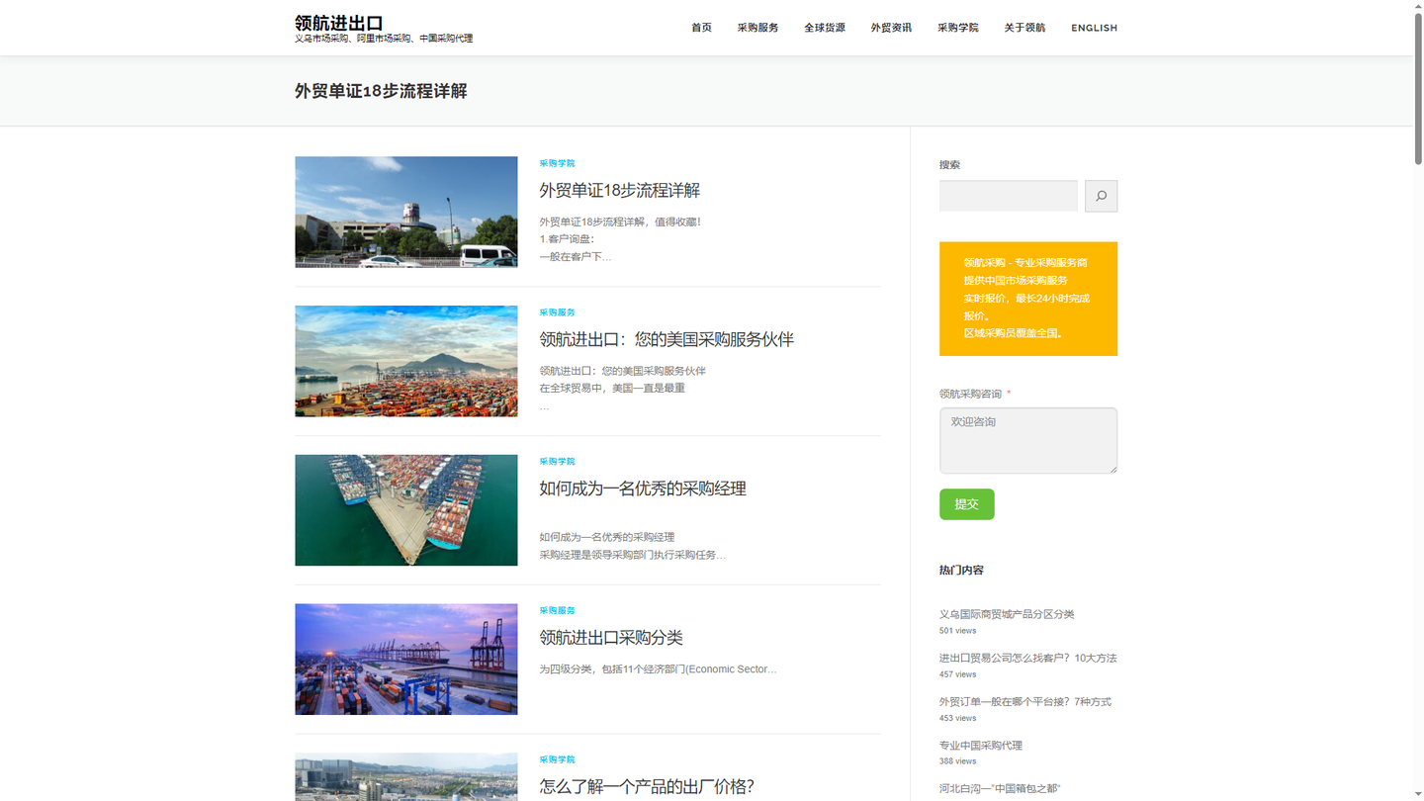The width and height of the screenshot is (1424, 801).
Task: Click the 搜索 label above search box
Action: [x=949, y=165]
